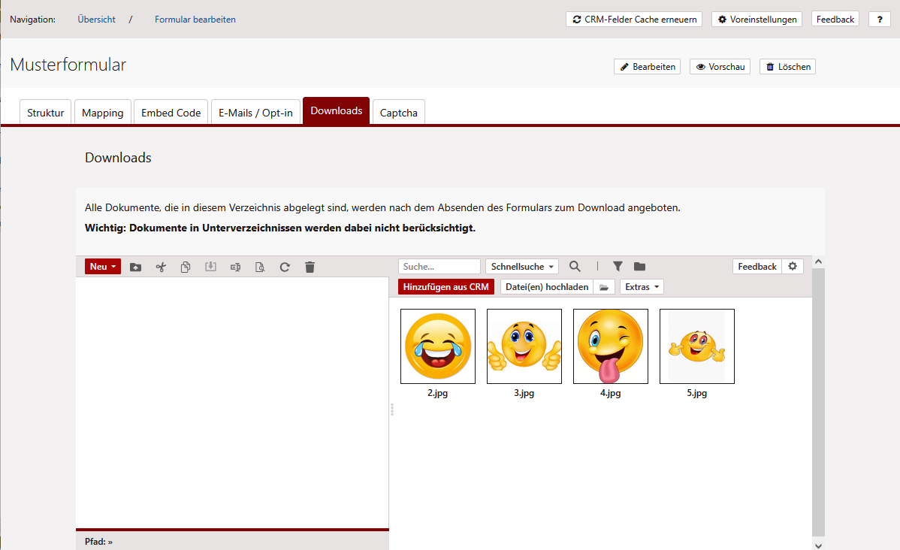
Task: Click the gear settings icon beside file Feedback
Action: tap(792, 267)
